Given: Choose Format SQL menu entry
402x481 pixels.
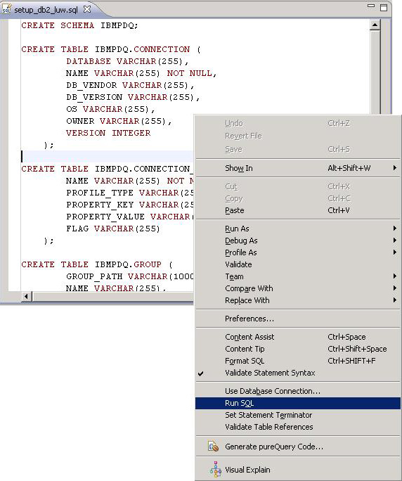Looking at the screenshot, I should pos(298,361).
